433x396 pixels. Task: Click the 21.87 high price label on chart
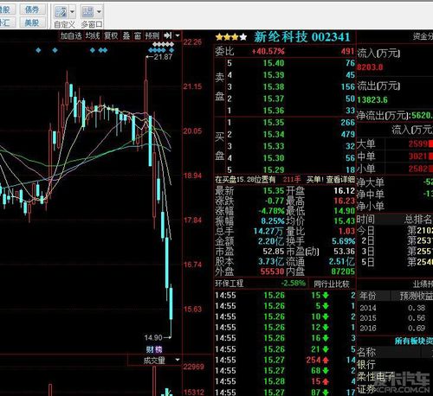coord(163,57)
